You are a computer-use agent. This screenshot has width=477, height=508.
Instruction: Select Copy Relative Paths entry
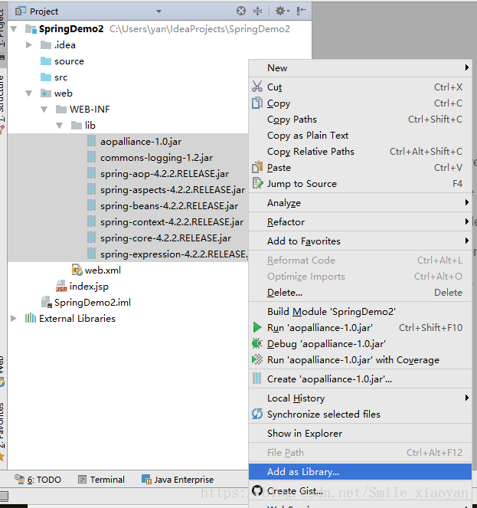point(360,152)
